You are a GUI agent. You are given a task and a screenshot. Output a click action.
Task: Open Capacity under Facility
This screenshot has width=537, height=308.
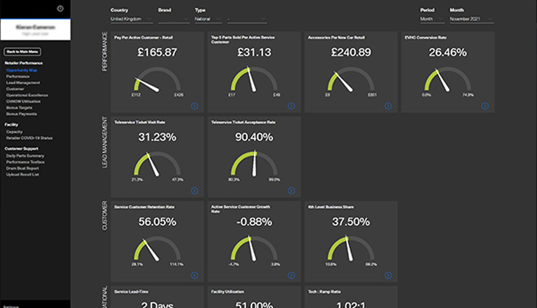(14, 132)
